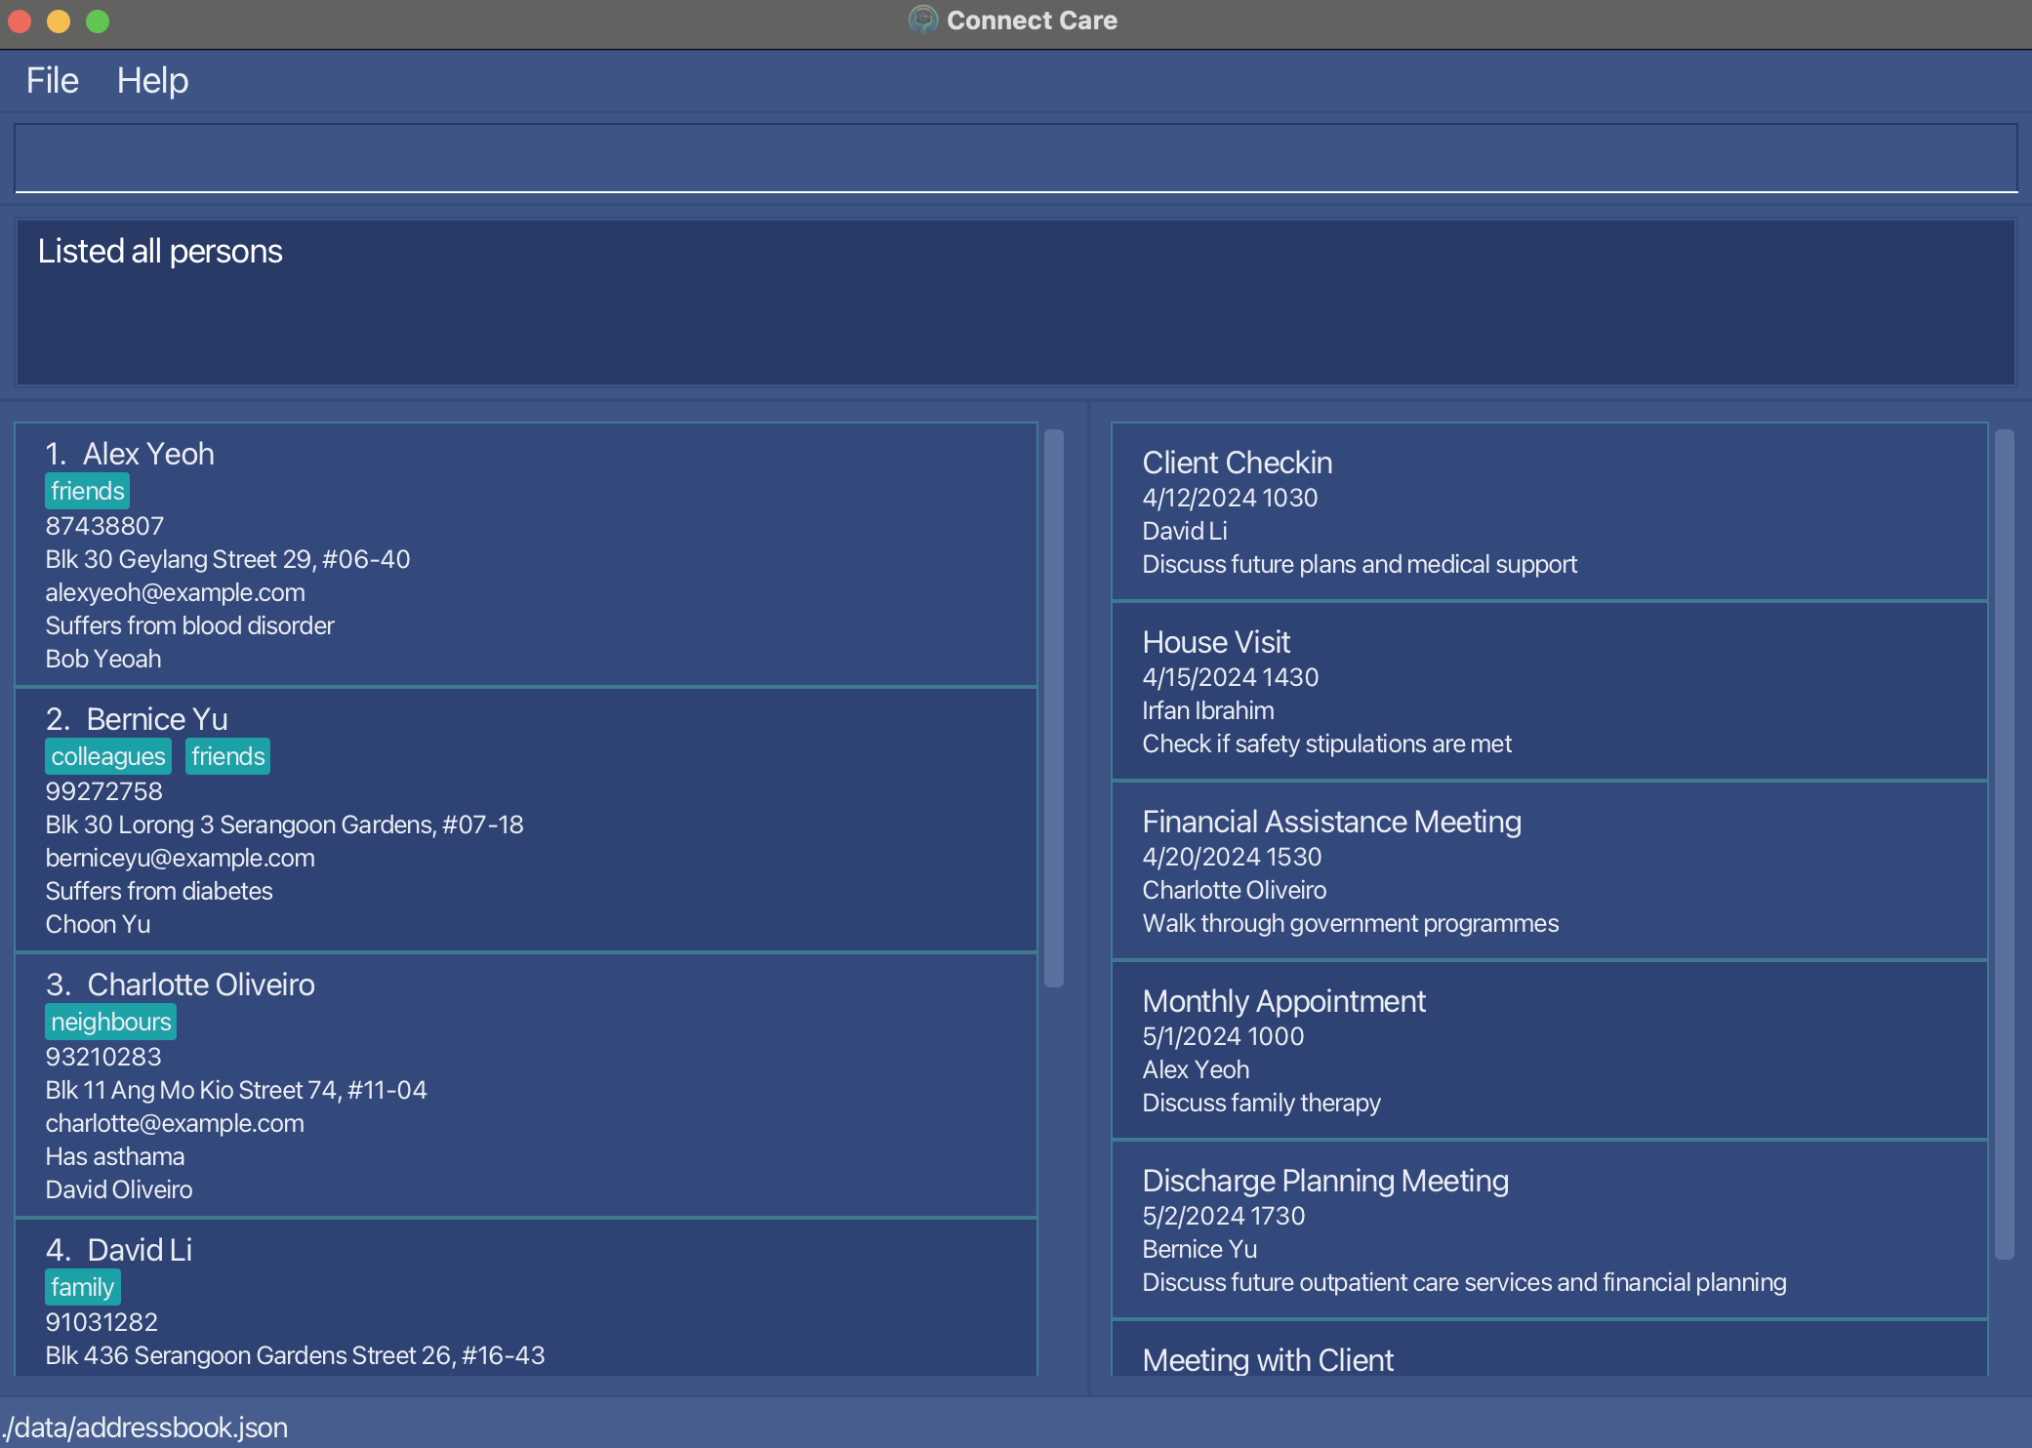The height and width of the screenshot is (1448, 2032).
Task: Click address Blk 30 Geylang Street 29
Action: click(x=227, y=560)
